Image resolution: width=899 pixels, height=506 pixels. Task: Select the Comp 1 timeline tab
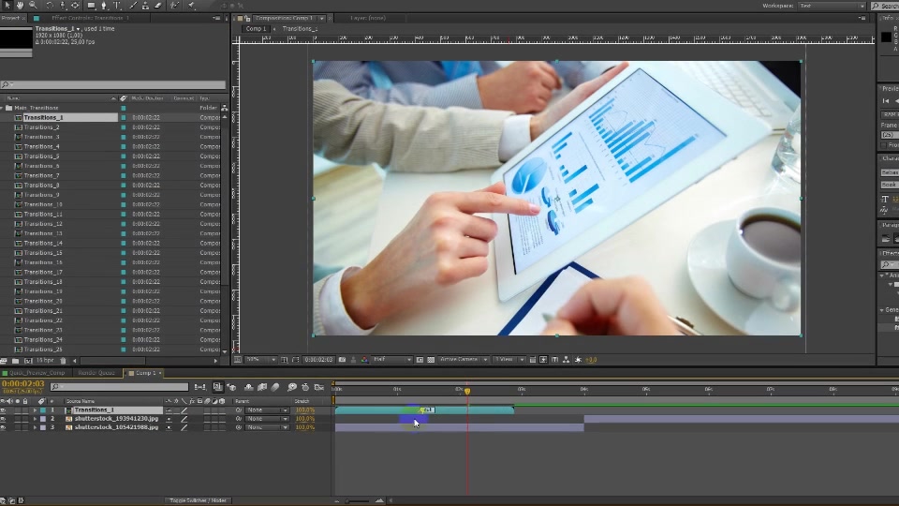point(146,373)
